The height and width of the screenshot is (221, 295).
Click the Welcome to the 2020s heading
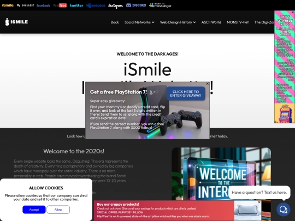click(74, 151)
